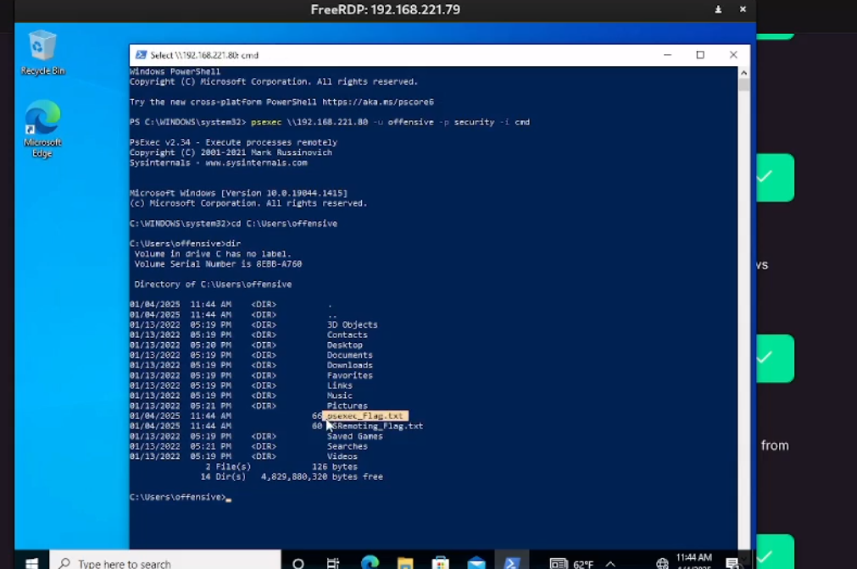Open the notification center icon

click(732, 564)
